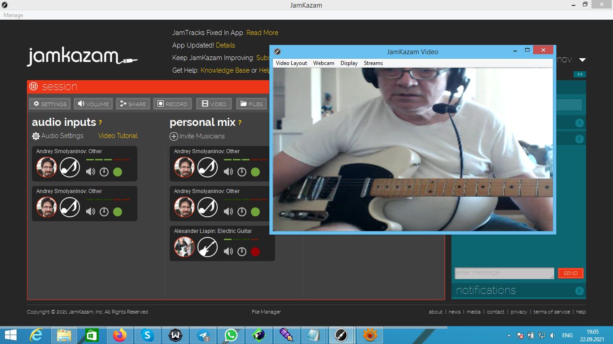Open the FILES folder button
This screenshot has height=344, width=613.
(251, 104)
